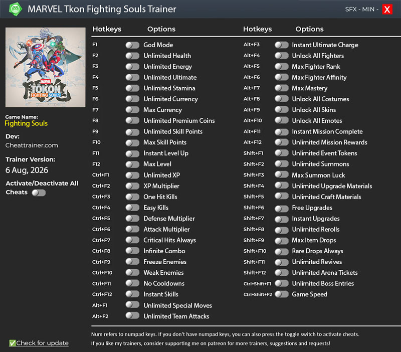Activate Unlimited Currency switch
The height and width of the screenshot is (352, 401).
(x=132, y=99)
